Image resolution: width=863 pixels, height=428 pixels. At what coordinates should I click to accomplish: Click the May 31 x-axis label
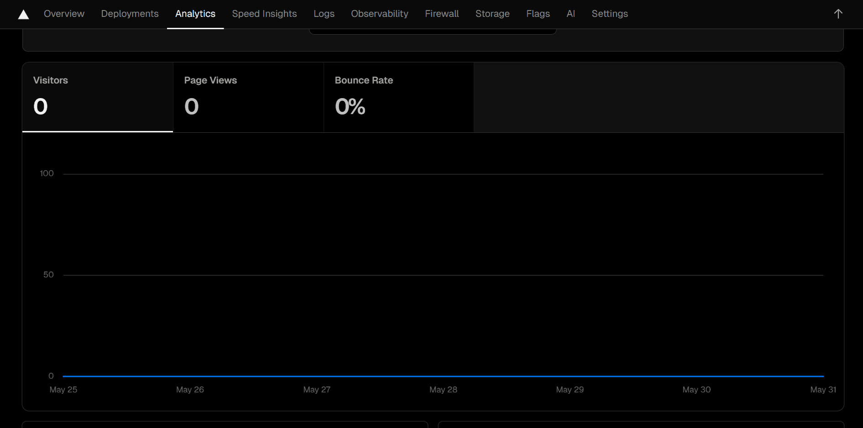click(822, 390)
